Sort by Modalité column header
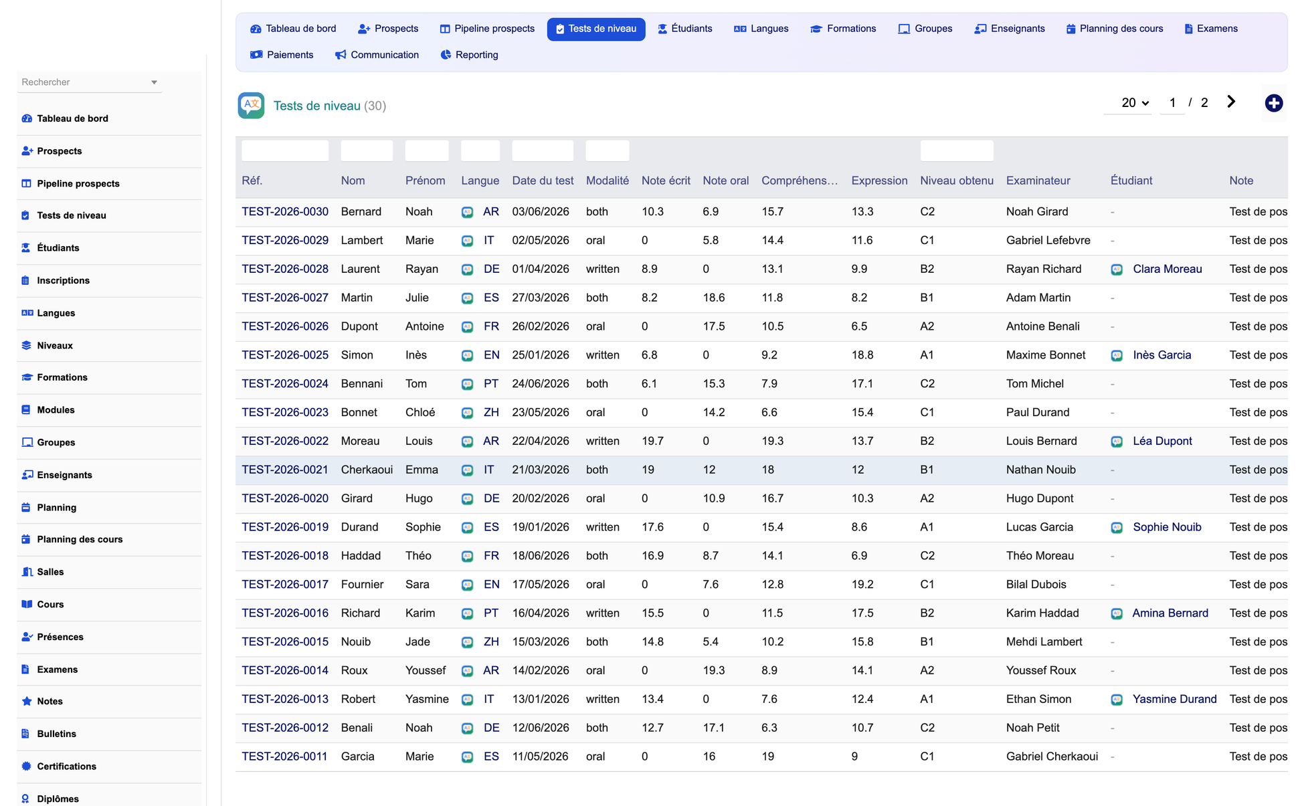Image resolution: width=1302 pixels, height=806 pixels. click(x=608, y=181)
